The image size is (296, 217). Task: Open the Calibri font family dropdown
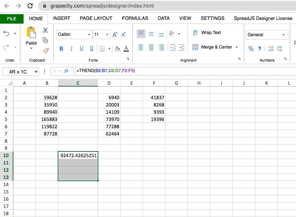click(x=74, y=35)
